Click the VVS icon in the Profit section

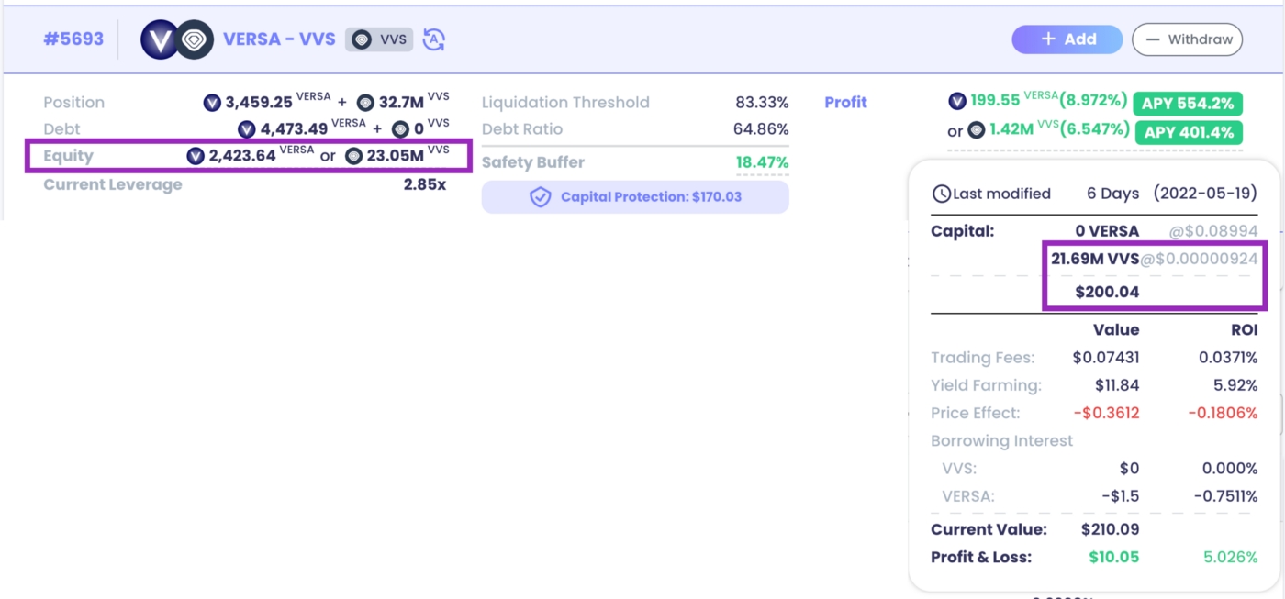977,130
